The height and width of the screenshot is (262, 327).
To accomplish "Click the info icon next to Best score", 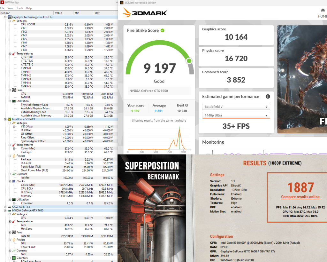I will pos(186,105).
